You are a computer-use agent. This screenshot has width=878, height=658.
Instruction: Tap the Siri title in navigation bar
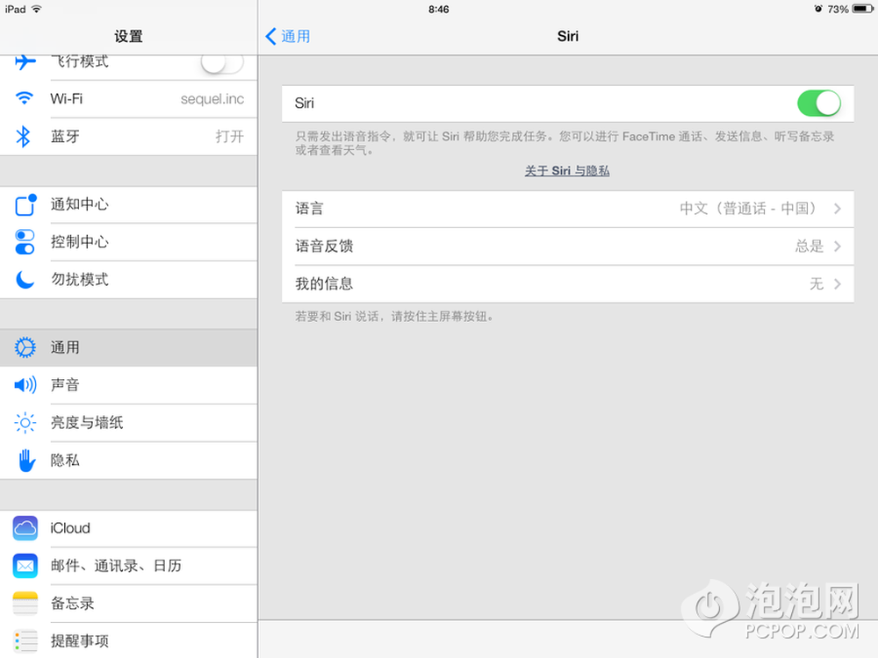(568, 36)
